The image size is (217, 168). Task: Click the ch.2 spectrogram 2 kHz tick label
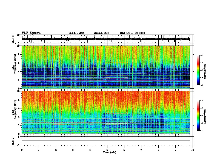pyautogui.click(x=19, y=125)
